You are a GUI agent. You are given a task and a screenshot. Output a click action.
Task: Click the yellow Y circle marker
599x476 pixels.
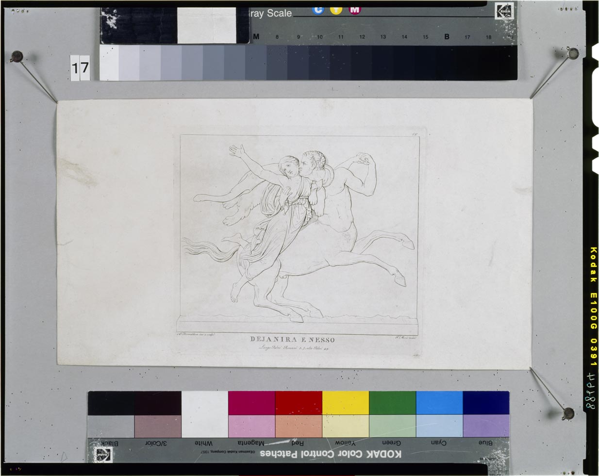[x=336, y=10]
